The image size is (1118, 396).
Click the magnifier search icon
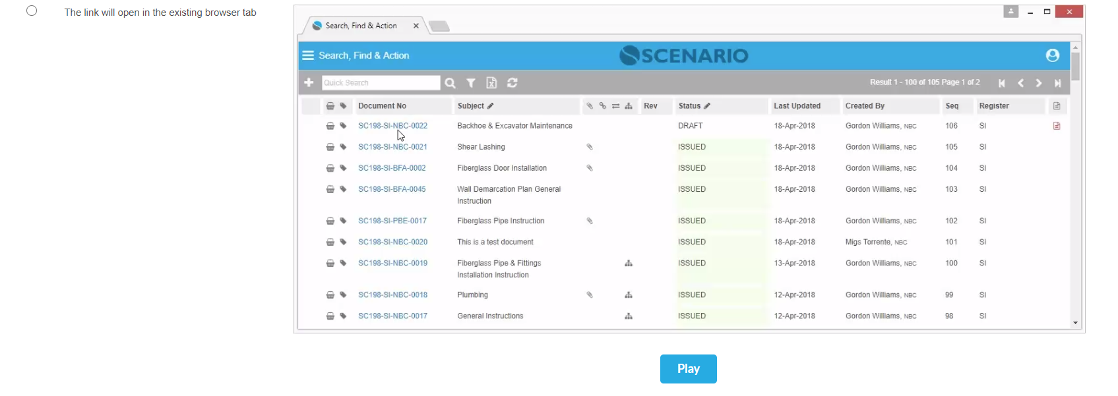pos(450,83)
